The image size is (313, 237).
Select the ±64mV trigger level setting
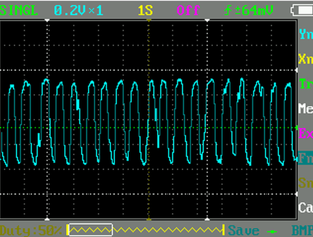click(x=254, y=10)
